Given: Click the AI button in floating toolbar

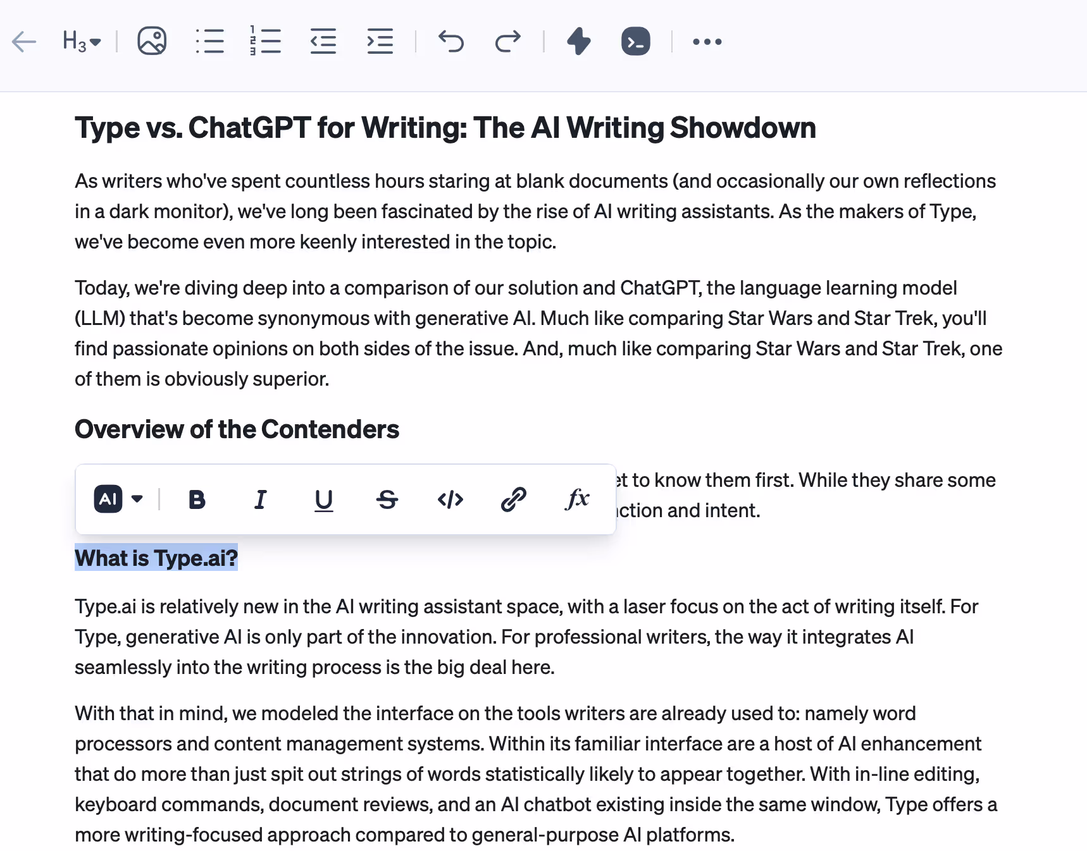Looking at the screenshot, I should click(x=108, y=499).
